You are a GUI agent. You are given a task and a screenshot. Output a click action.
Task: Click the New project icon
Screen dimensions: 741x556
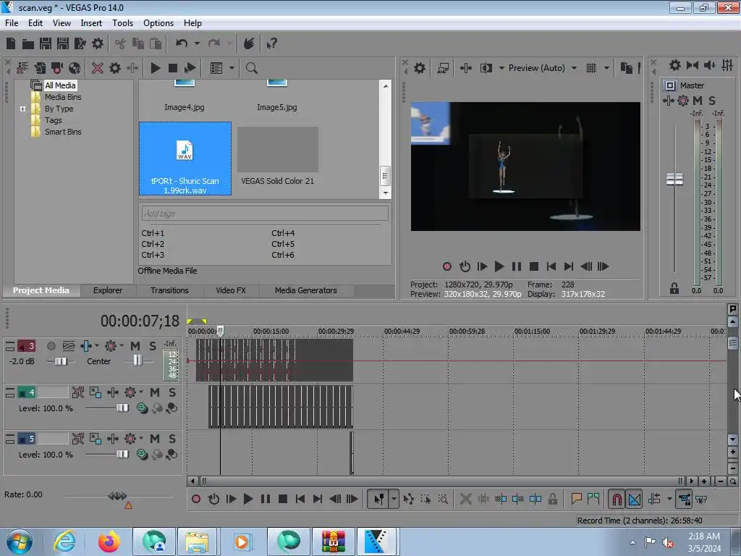pos(11,43)
